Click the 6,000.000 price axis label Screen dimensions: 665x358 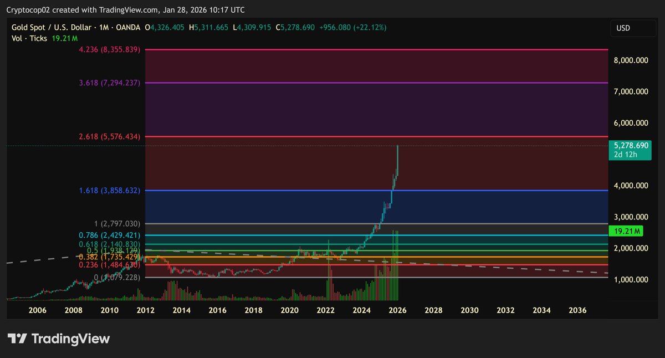[631, 122]
